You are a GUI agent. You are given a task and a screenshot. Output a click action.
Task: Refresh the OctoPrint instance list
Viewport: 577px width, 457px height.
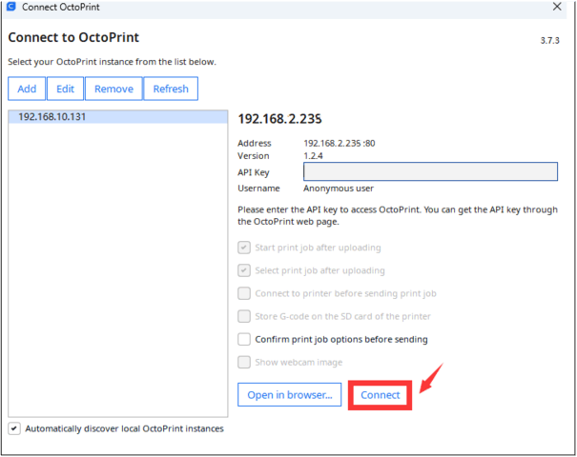coord(170,89)
